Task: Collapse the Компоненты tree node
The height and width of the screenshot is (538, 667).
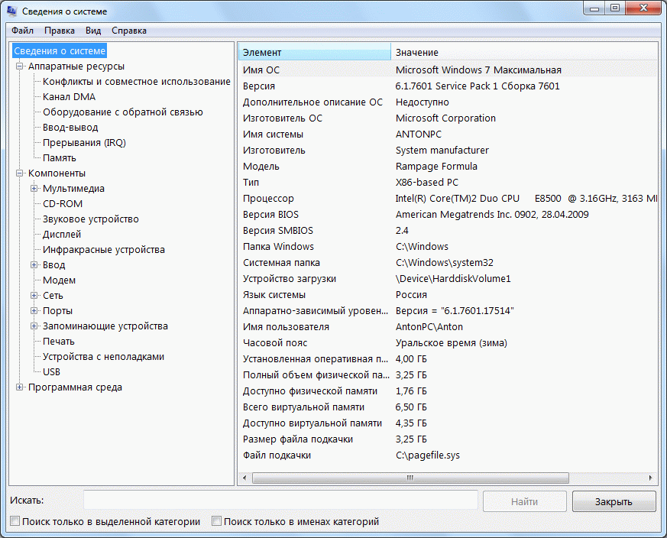Action: point(20,173)
